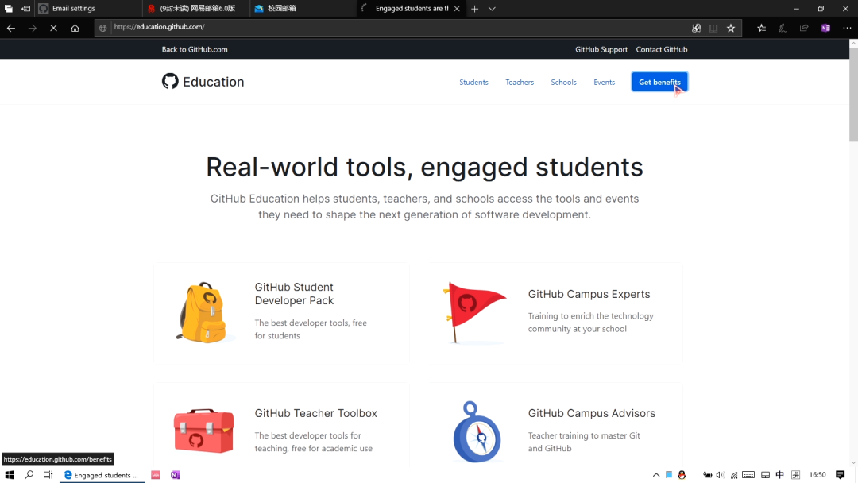Click the Add notes pen icon
The width and height of the screenshot is (858, 483).
pos(783,28)
